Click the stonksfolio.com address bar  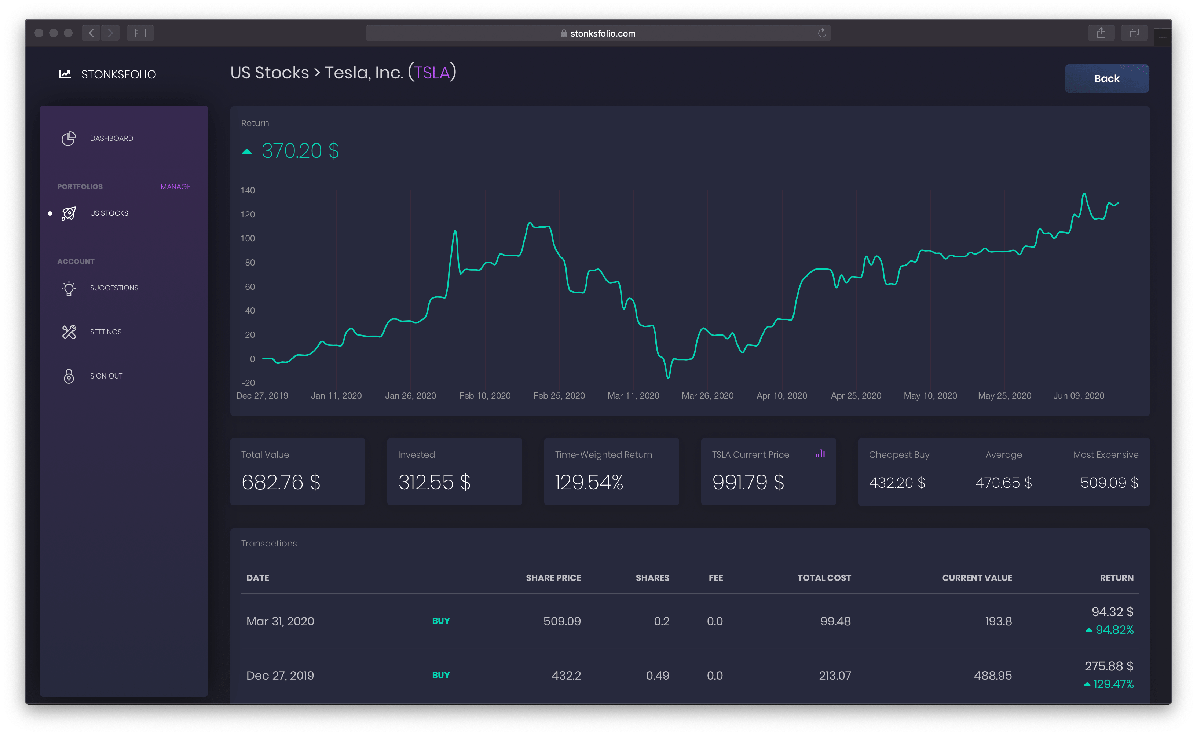[x=598, y=33]
